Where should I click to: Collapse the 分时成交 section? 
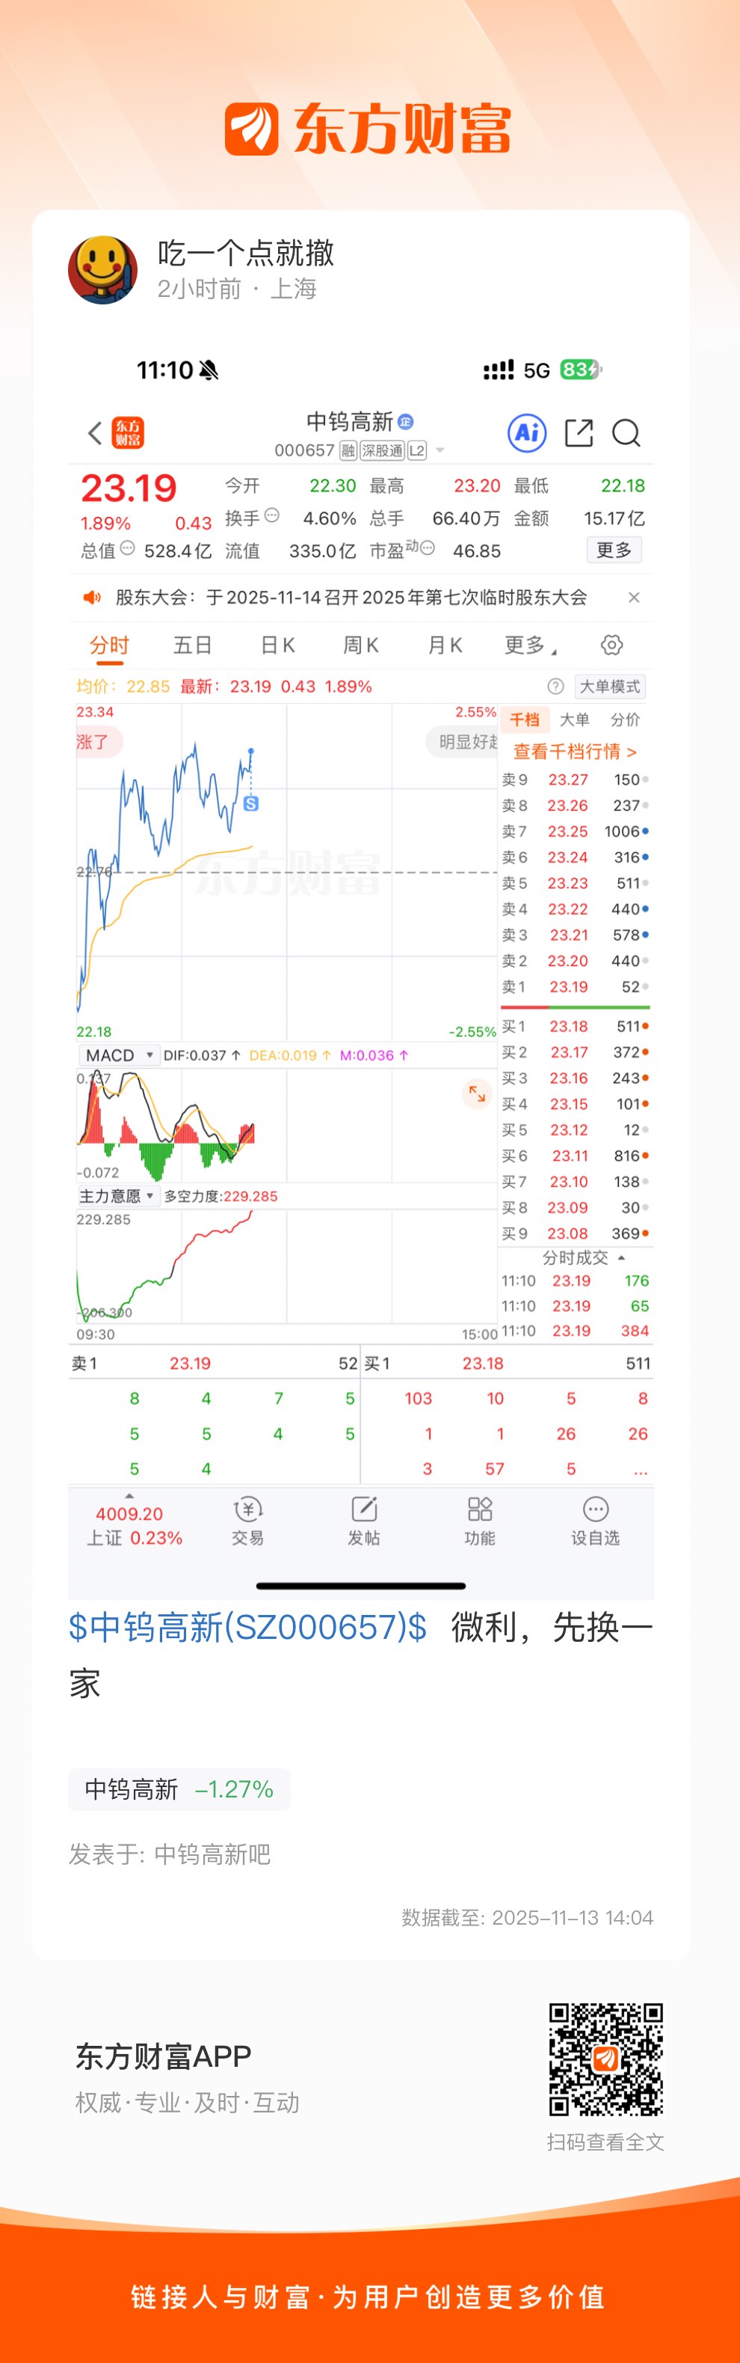[583, 1257]
